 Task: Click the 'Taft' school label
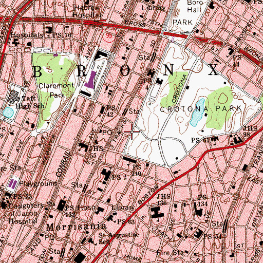(29, 98)
